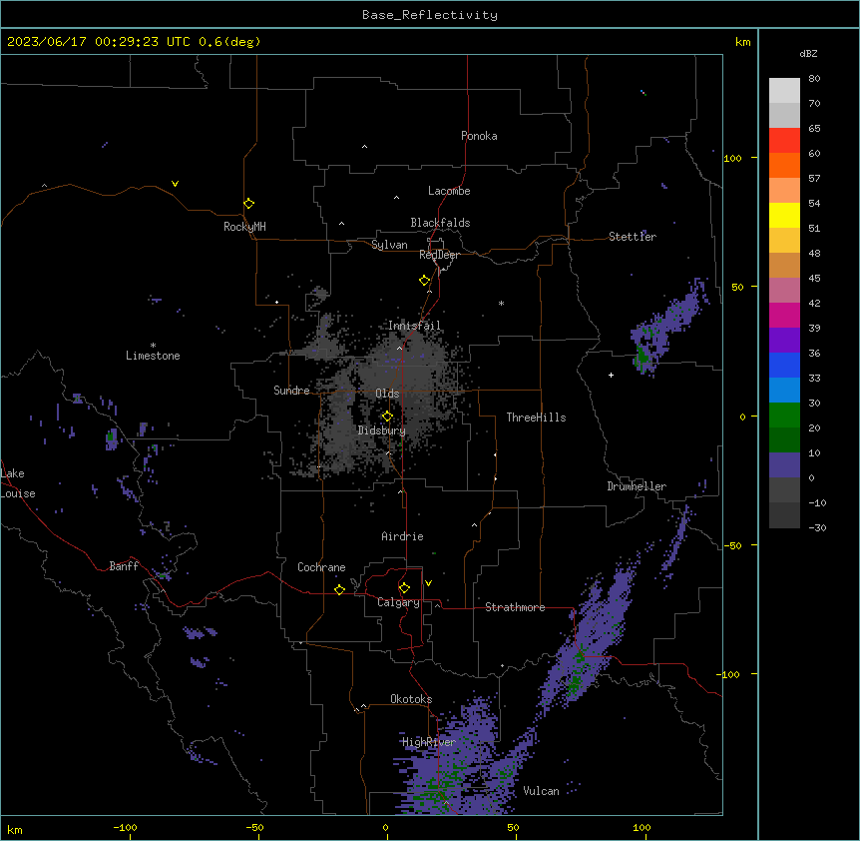Screen dimensions: 860x841
Task: Click the Lake Louise label
Action: [18, 483]
